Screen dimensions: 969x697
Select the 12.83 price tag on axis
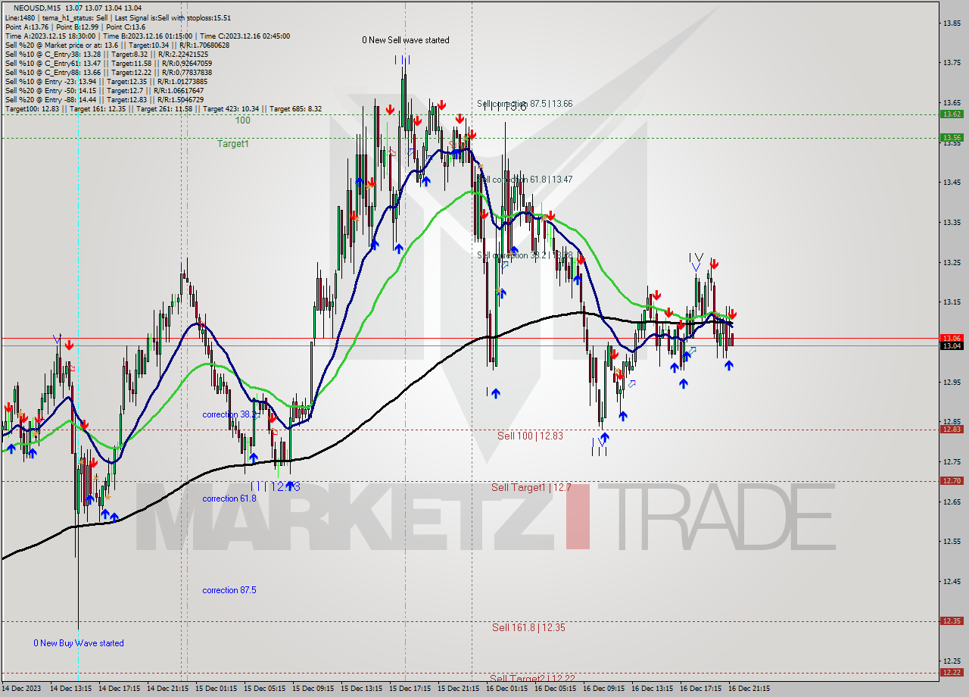click(x=952, y=429)
